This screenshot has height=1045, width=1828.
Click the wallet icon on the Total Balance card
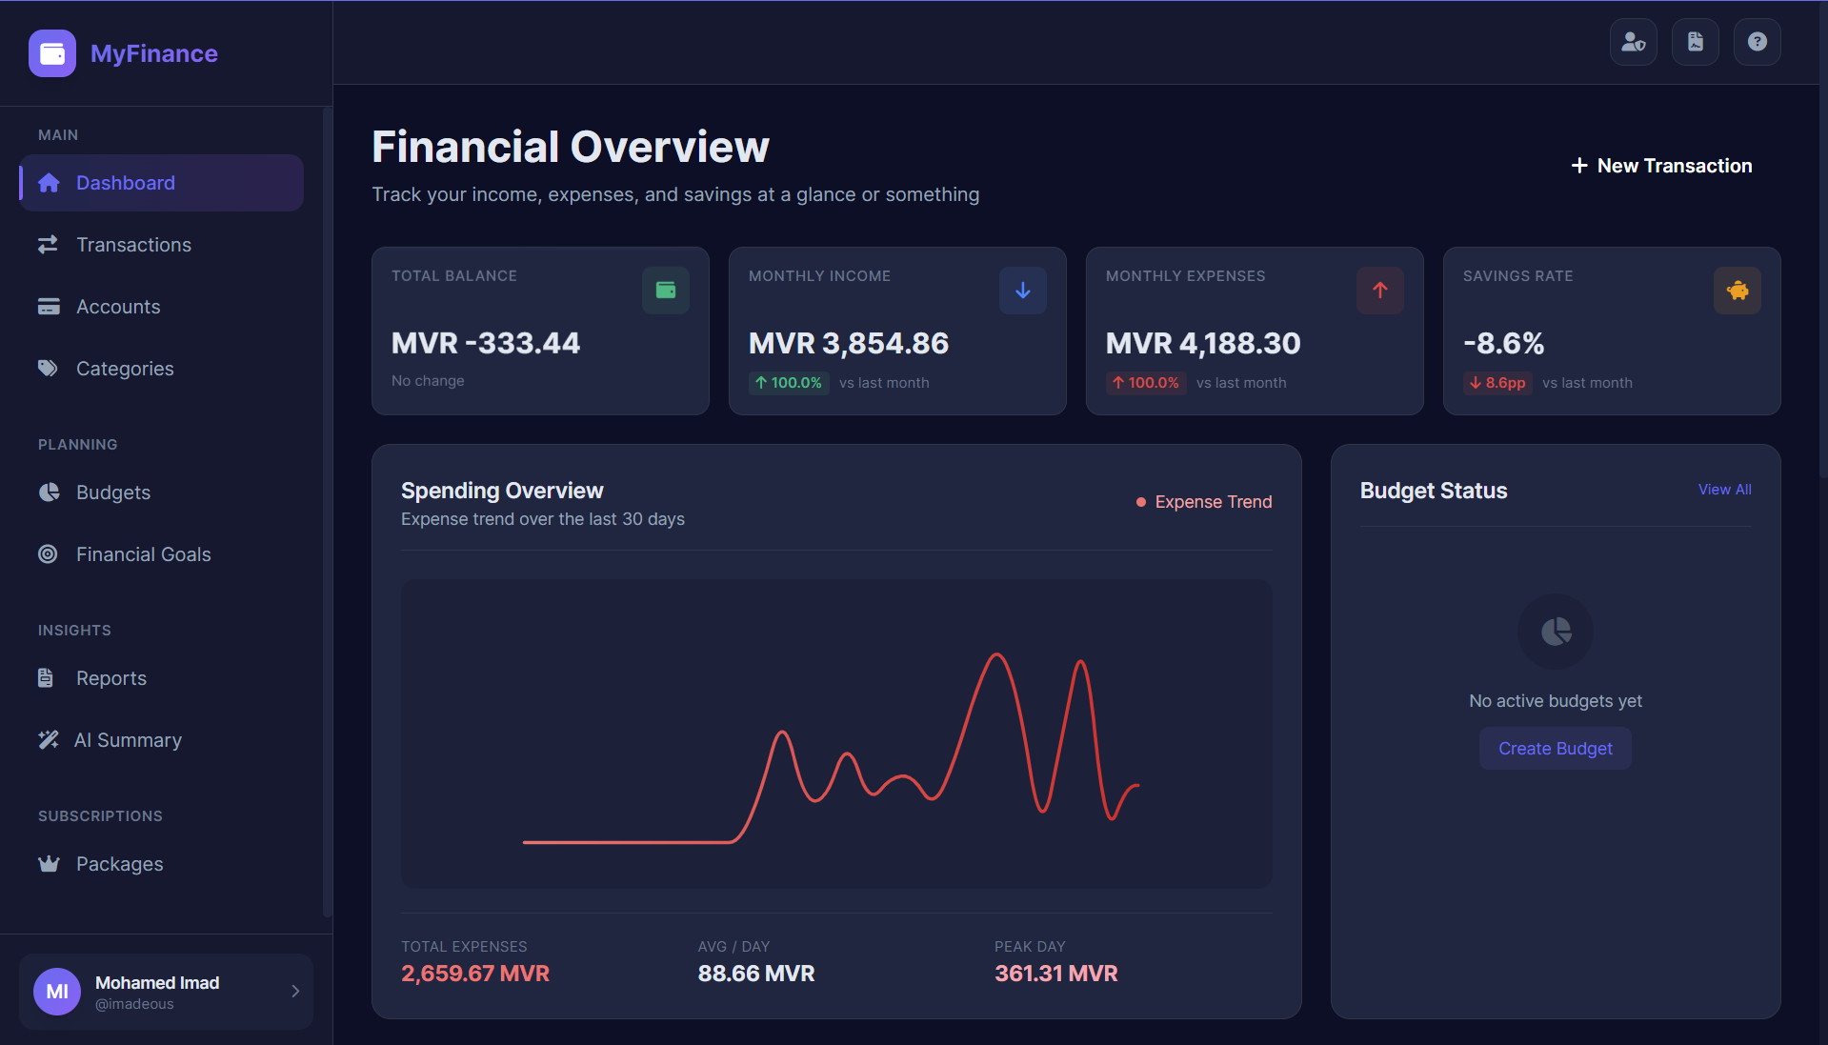click(x=665, y=291)
